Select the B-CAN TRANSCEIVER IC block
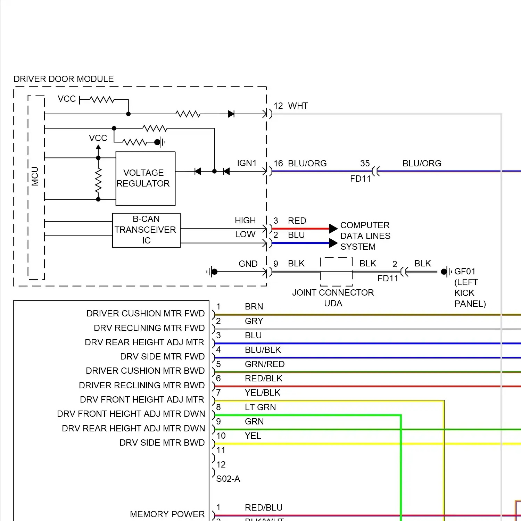 coord(146,230)
